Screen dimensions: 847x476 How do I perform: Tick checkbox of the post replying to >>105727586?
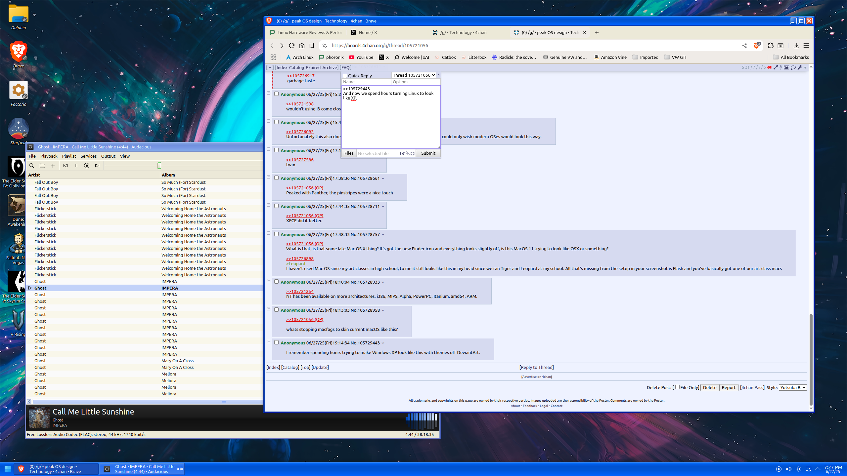(x=276, y=150)
